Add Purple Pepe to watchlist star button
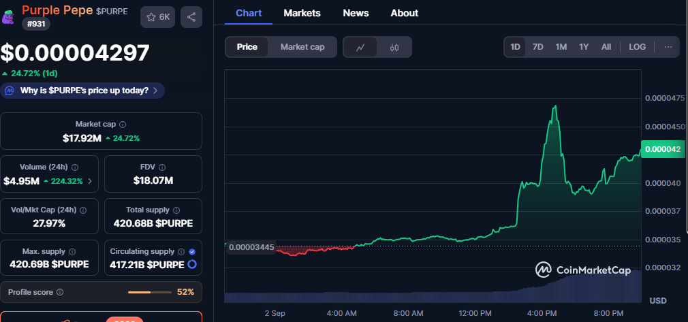The image size is (688, 322). 158,17
